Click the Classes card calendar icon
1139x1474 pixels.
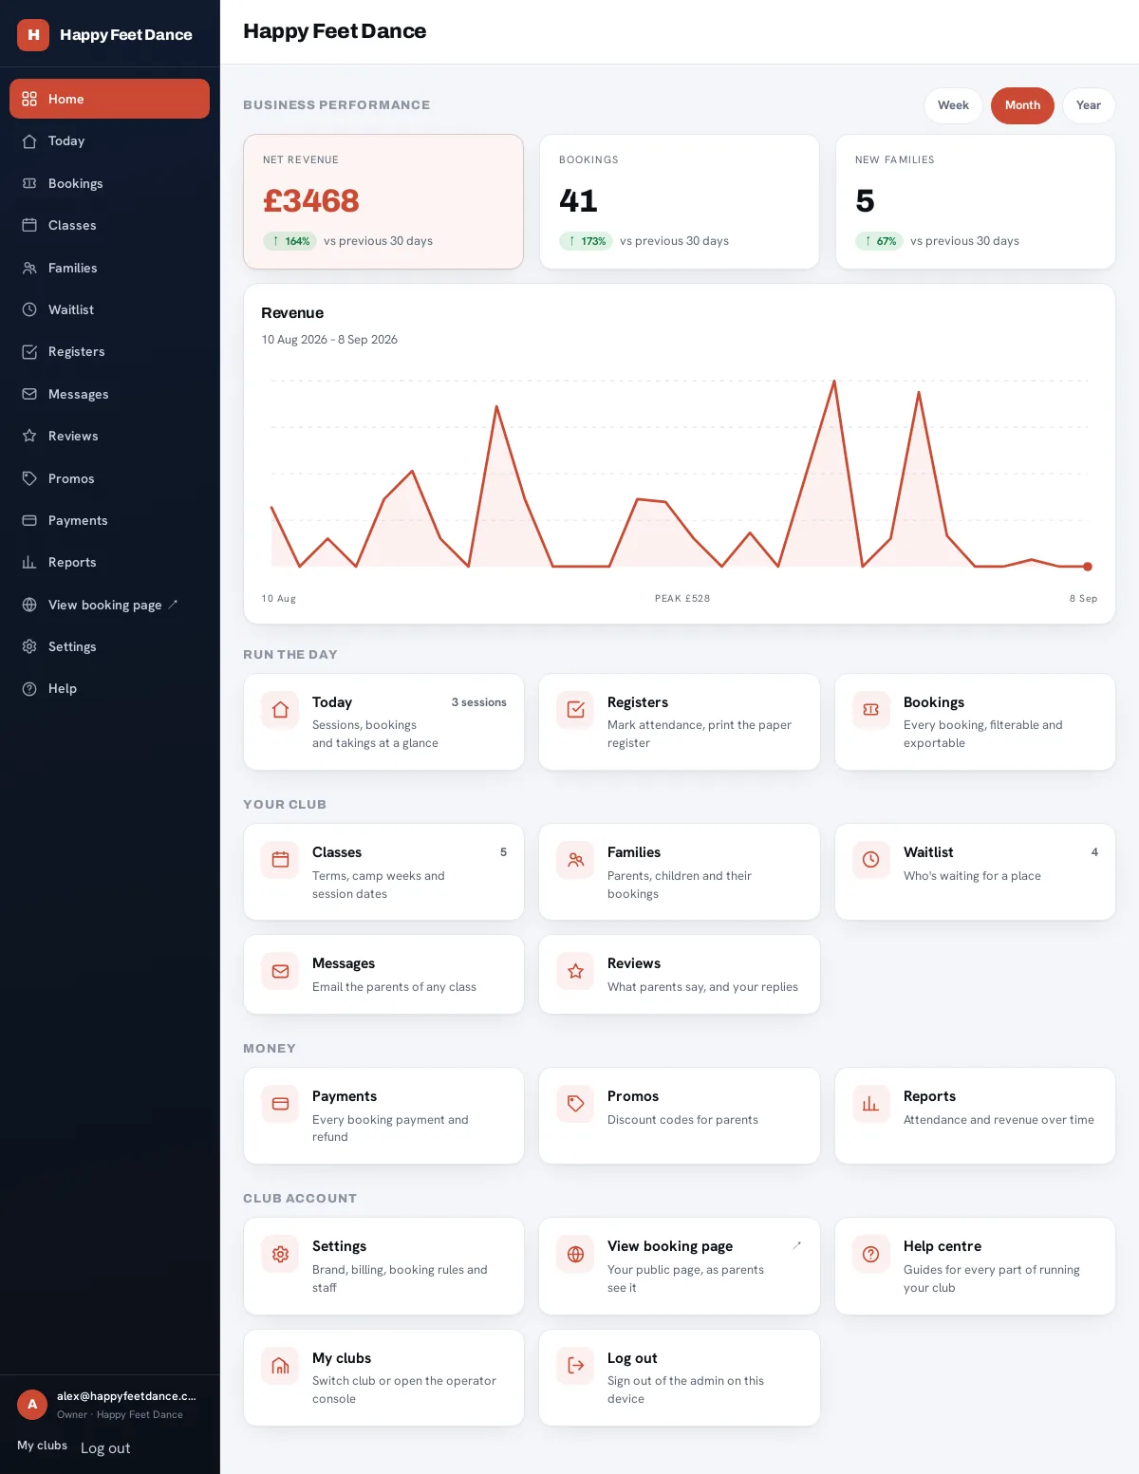pos(280,860)
